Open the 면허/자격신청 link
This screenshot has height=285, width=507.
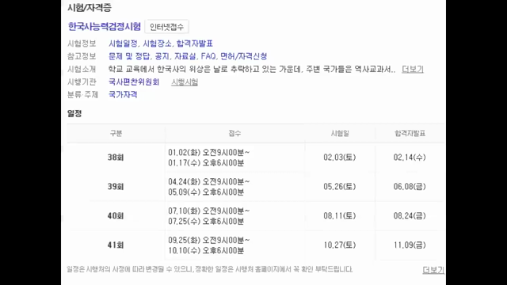(x=244, y=56)
